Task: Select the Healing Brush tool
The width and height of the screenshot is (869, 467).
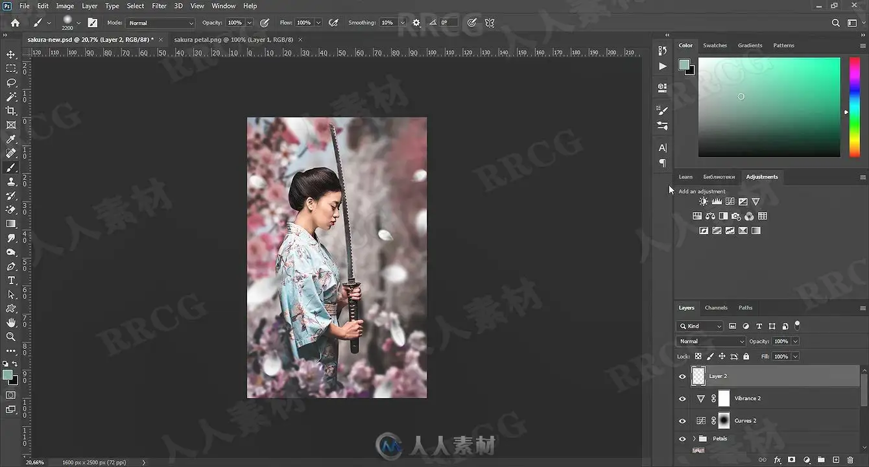Action: (x=11, y=154)
